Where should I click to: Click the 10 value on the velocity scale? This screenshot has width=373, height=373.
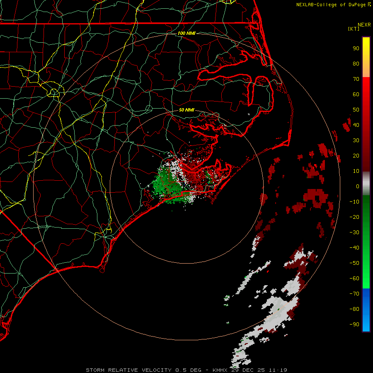(356, 171)
